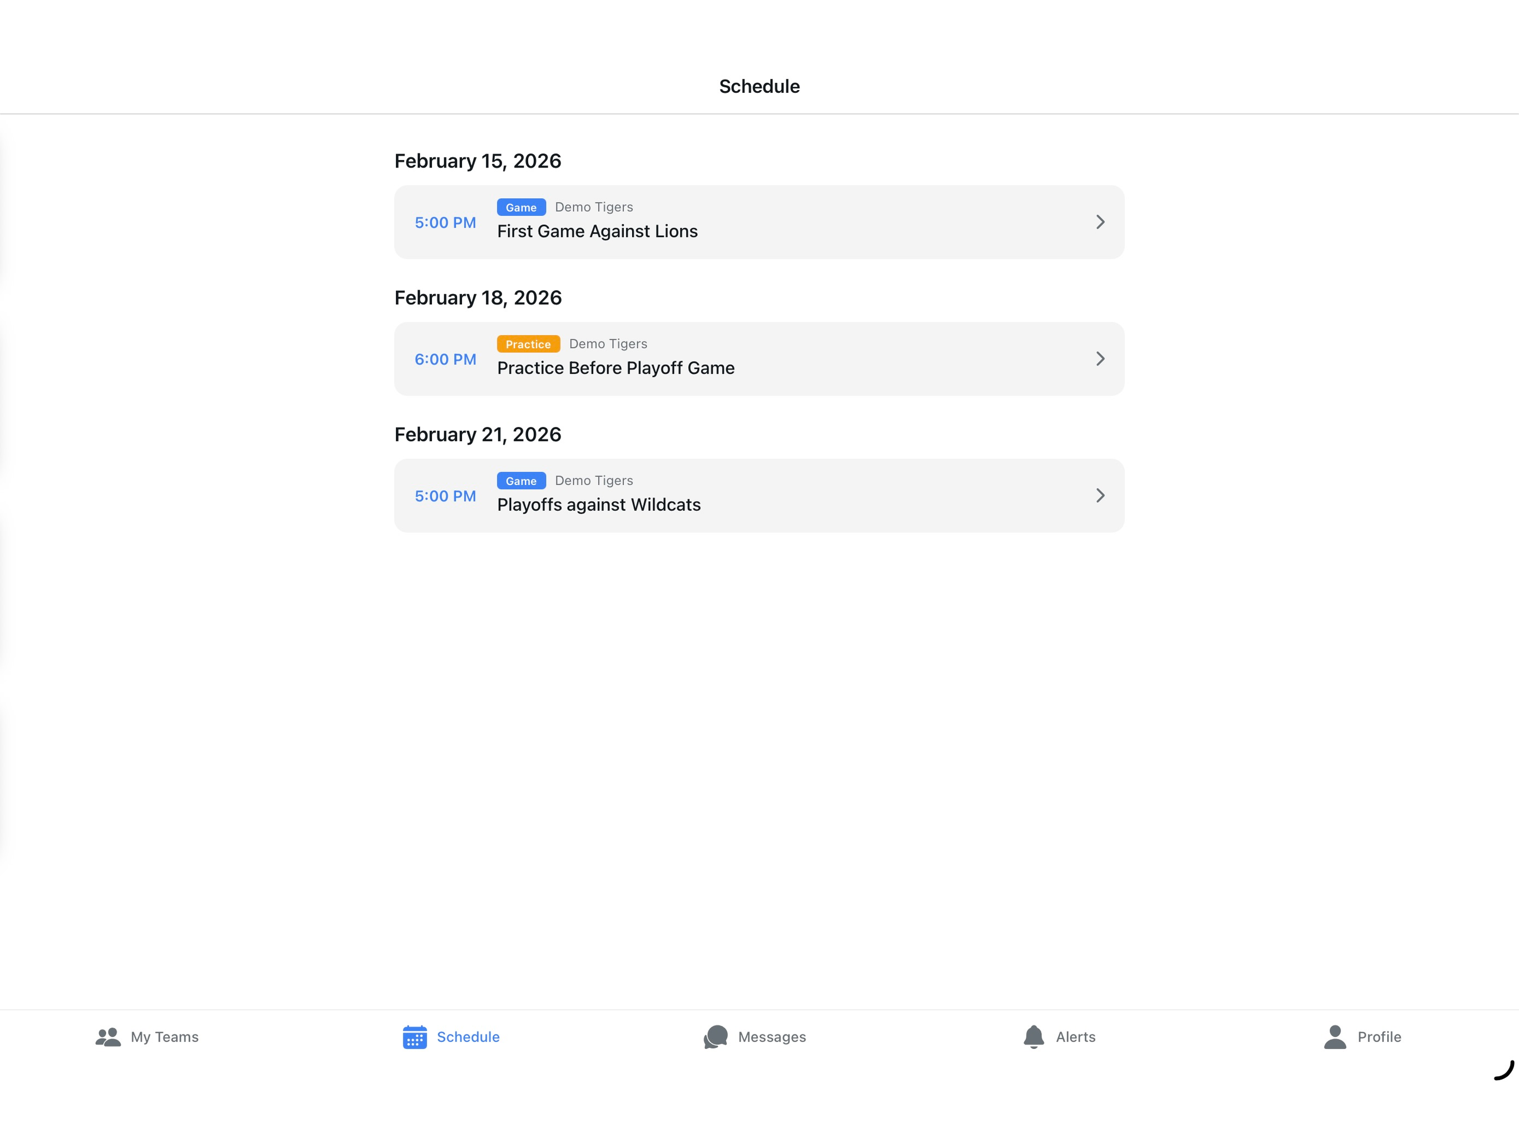Switch to the My Teams tab
Screen dimensions: 1519x1139
[x=147, y=1037]
